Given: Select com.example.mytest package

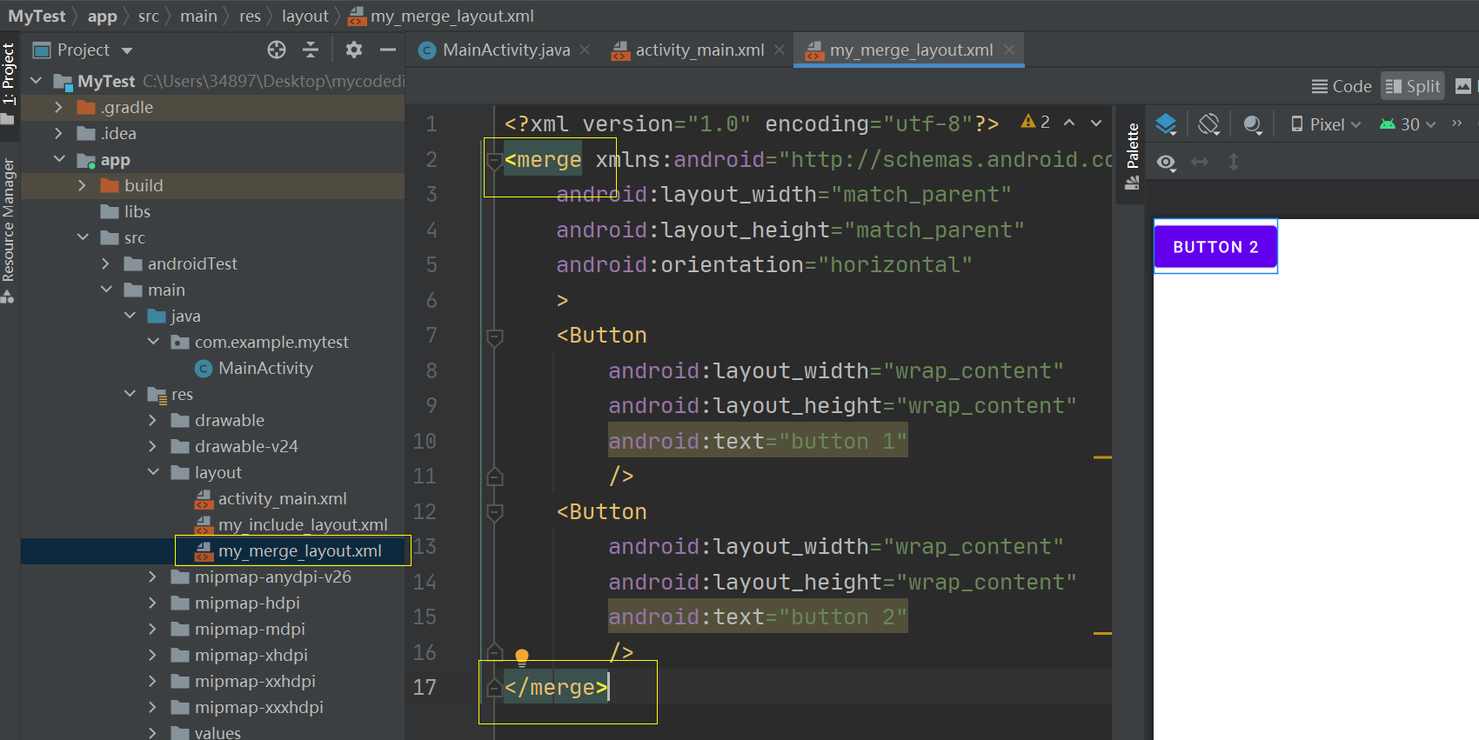Looking at the screenshot, I should tap(271, 342).
